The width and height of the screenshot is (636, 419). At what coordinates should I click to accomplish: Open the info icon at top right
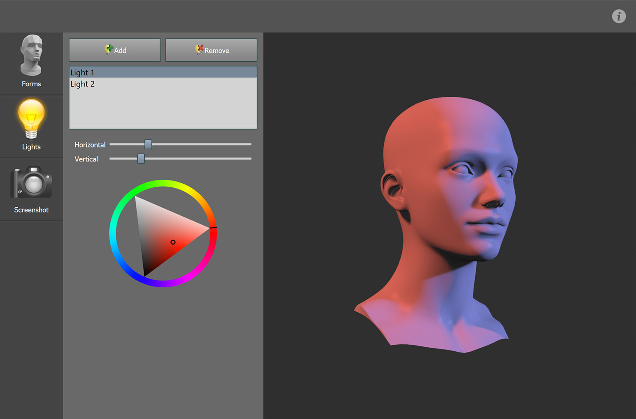[618, 16]
